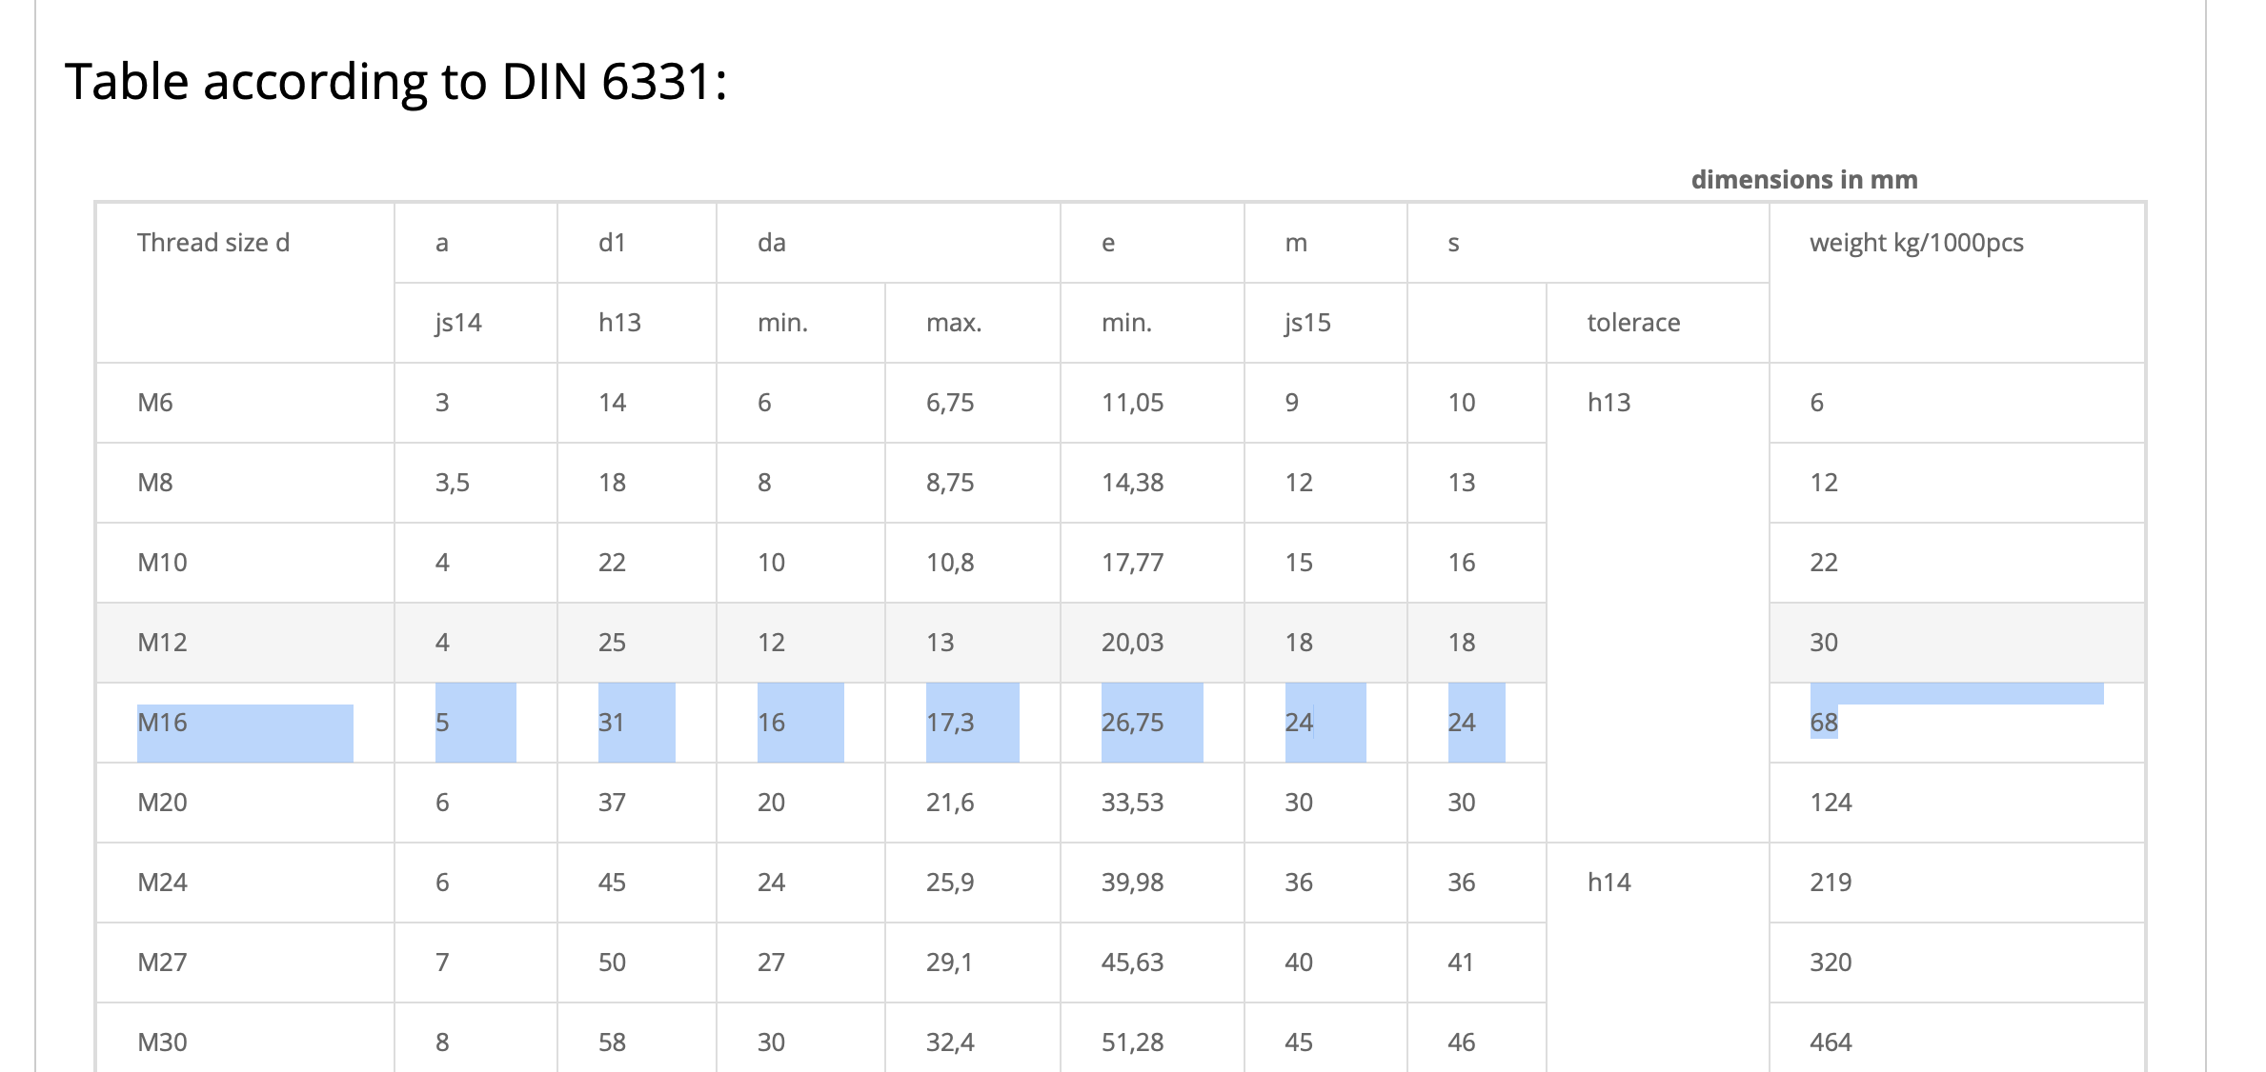Click the 'dimensions in mm' caption
2266x1072 pixels.
pos(1804,180)
